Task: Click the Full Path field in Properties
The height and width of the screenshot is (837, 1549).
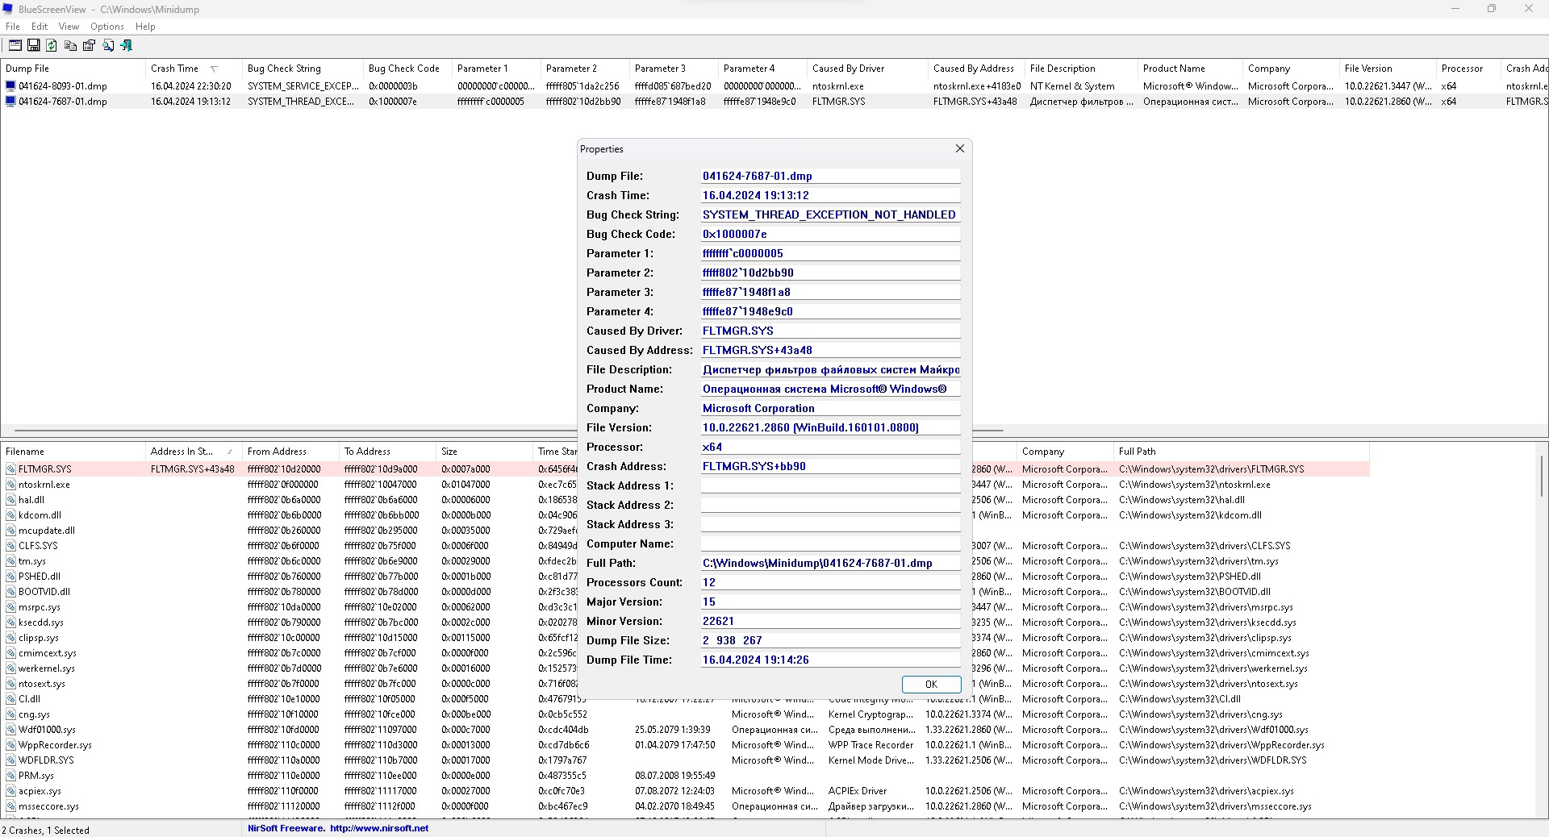Action: point(830,563)
